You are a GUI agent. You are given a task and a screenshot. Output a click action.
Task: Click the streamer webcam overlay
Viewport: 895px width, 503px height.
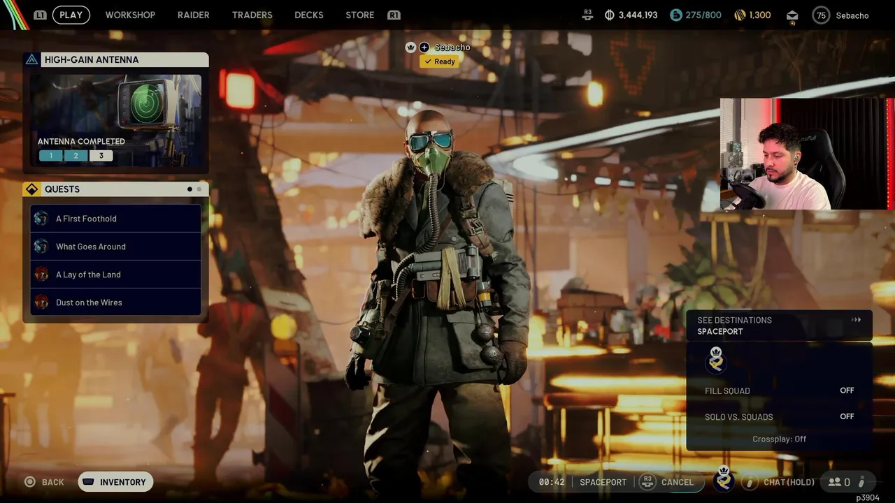pos(807,154)
